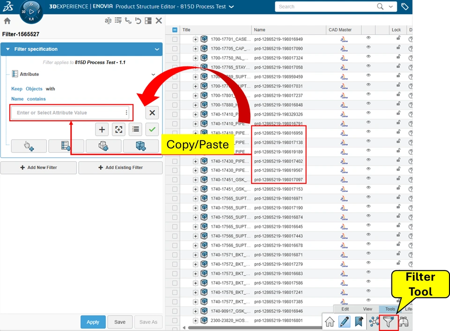The height and width of the screenshot is (331, 450).
Task: Expand the 1700-17880 tree node
Action: coord(195,105)
